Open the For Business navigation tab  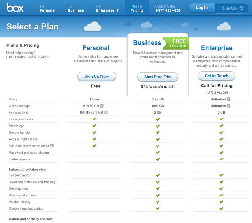75,8
